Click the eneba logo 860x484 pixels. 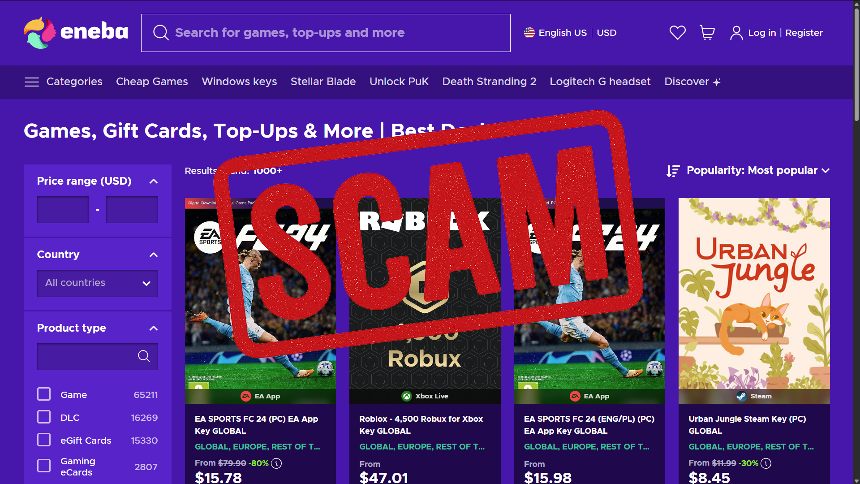[76, 32]
